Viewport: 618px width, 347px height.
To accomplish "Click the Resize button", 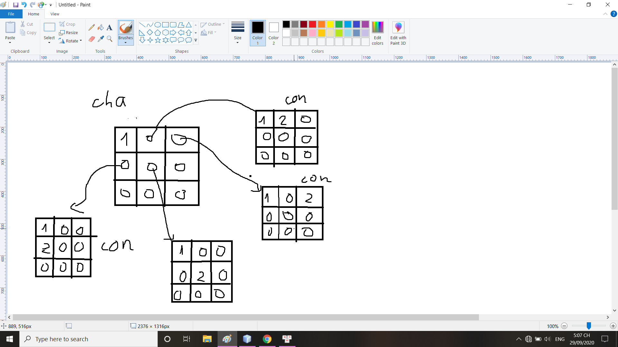I will (x=69, y=32).
